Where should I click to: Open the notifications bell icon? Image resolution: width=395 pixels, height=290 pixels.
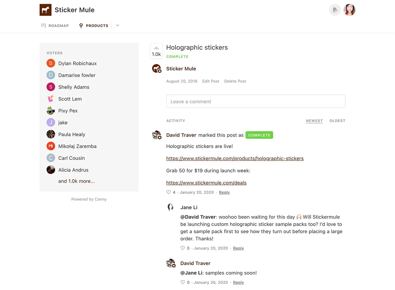[335, 10]
